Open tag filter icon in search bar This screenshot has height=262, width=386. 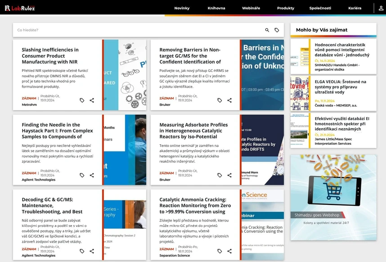pyautogui.click(x=277, y=30)
